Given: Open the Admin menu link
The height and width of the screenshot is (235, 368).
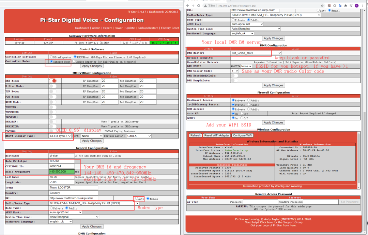Looking at the screenshot, I should coord(96,28).
